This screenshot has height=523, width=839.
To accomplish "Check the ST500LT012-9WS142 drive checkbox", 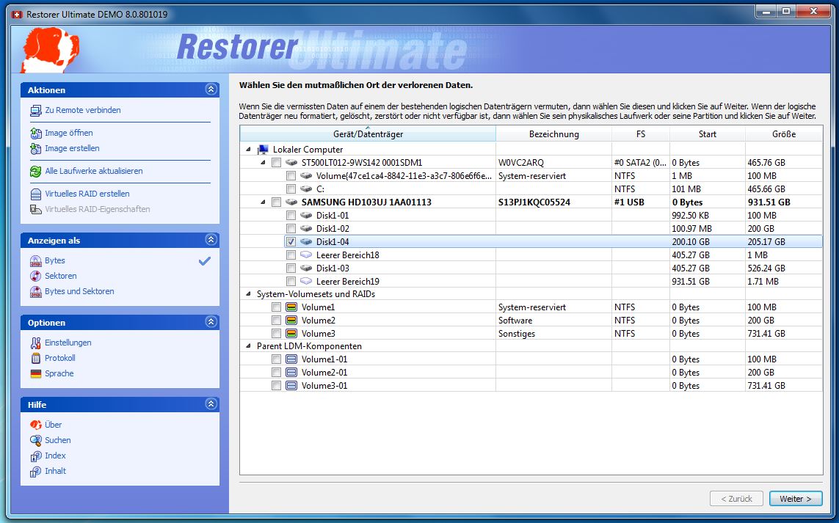I will coord(276,163).
